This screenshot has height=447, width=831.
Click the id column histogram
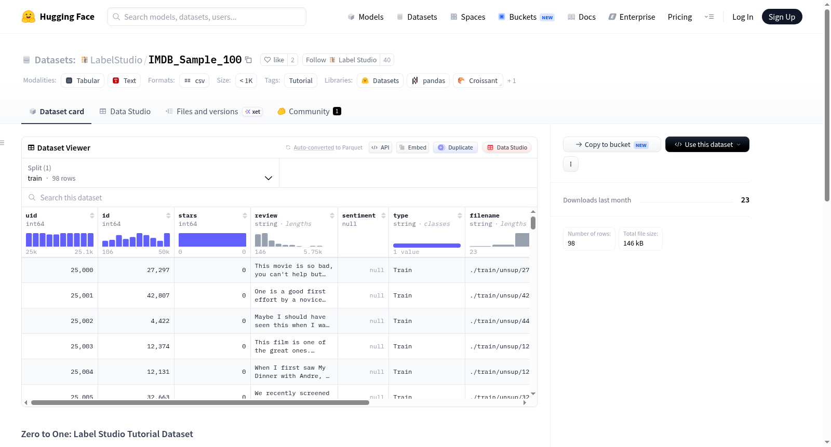point(136,239)
